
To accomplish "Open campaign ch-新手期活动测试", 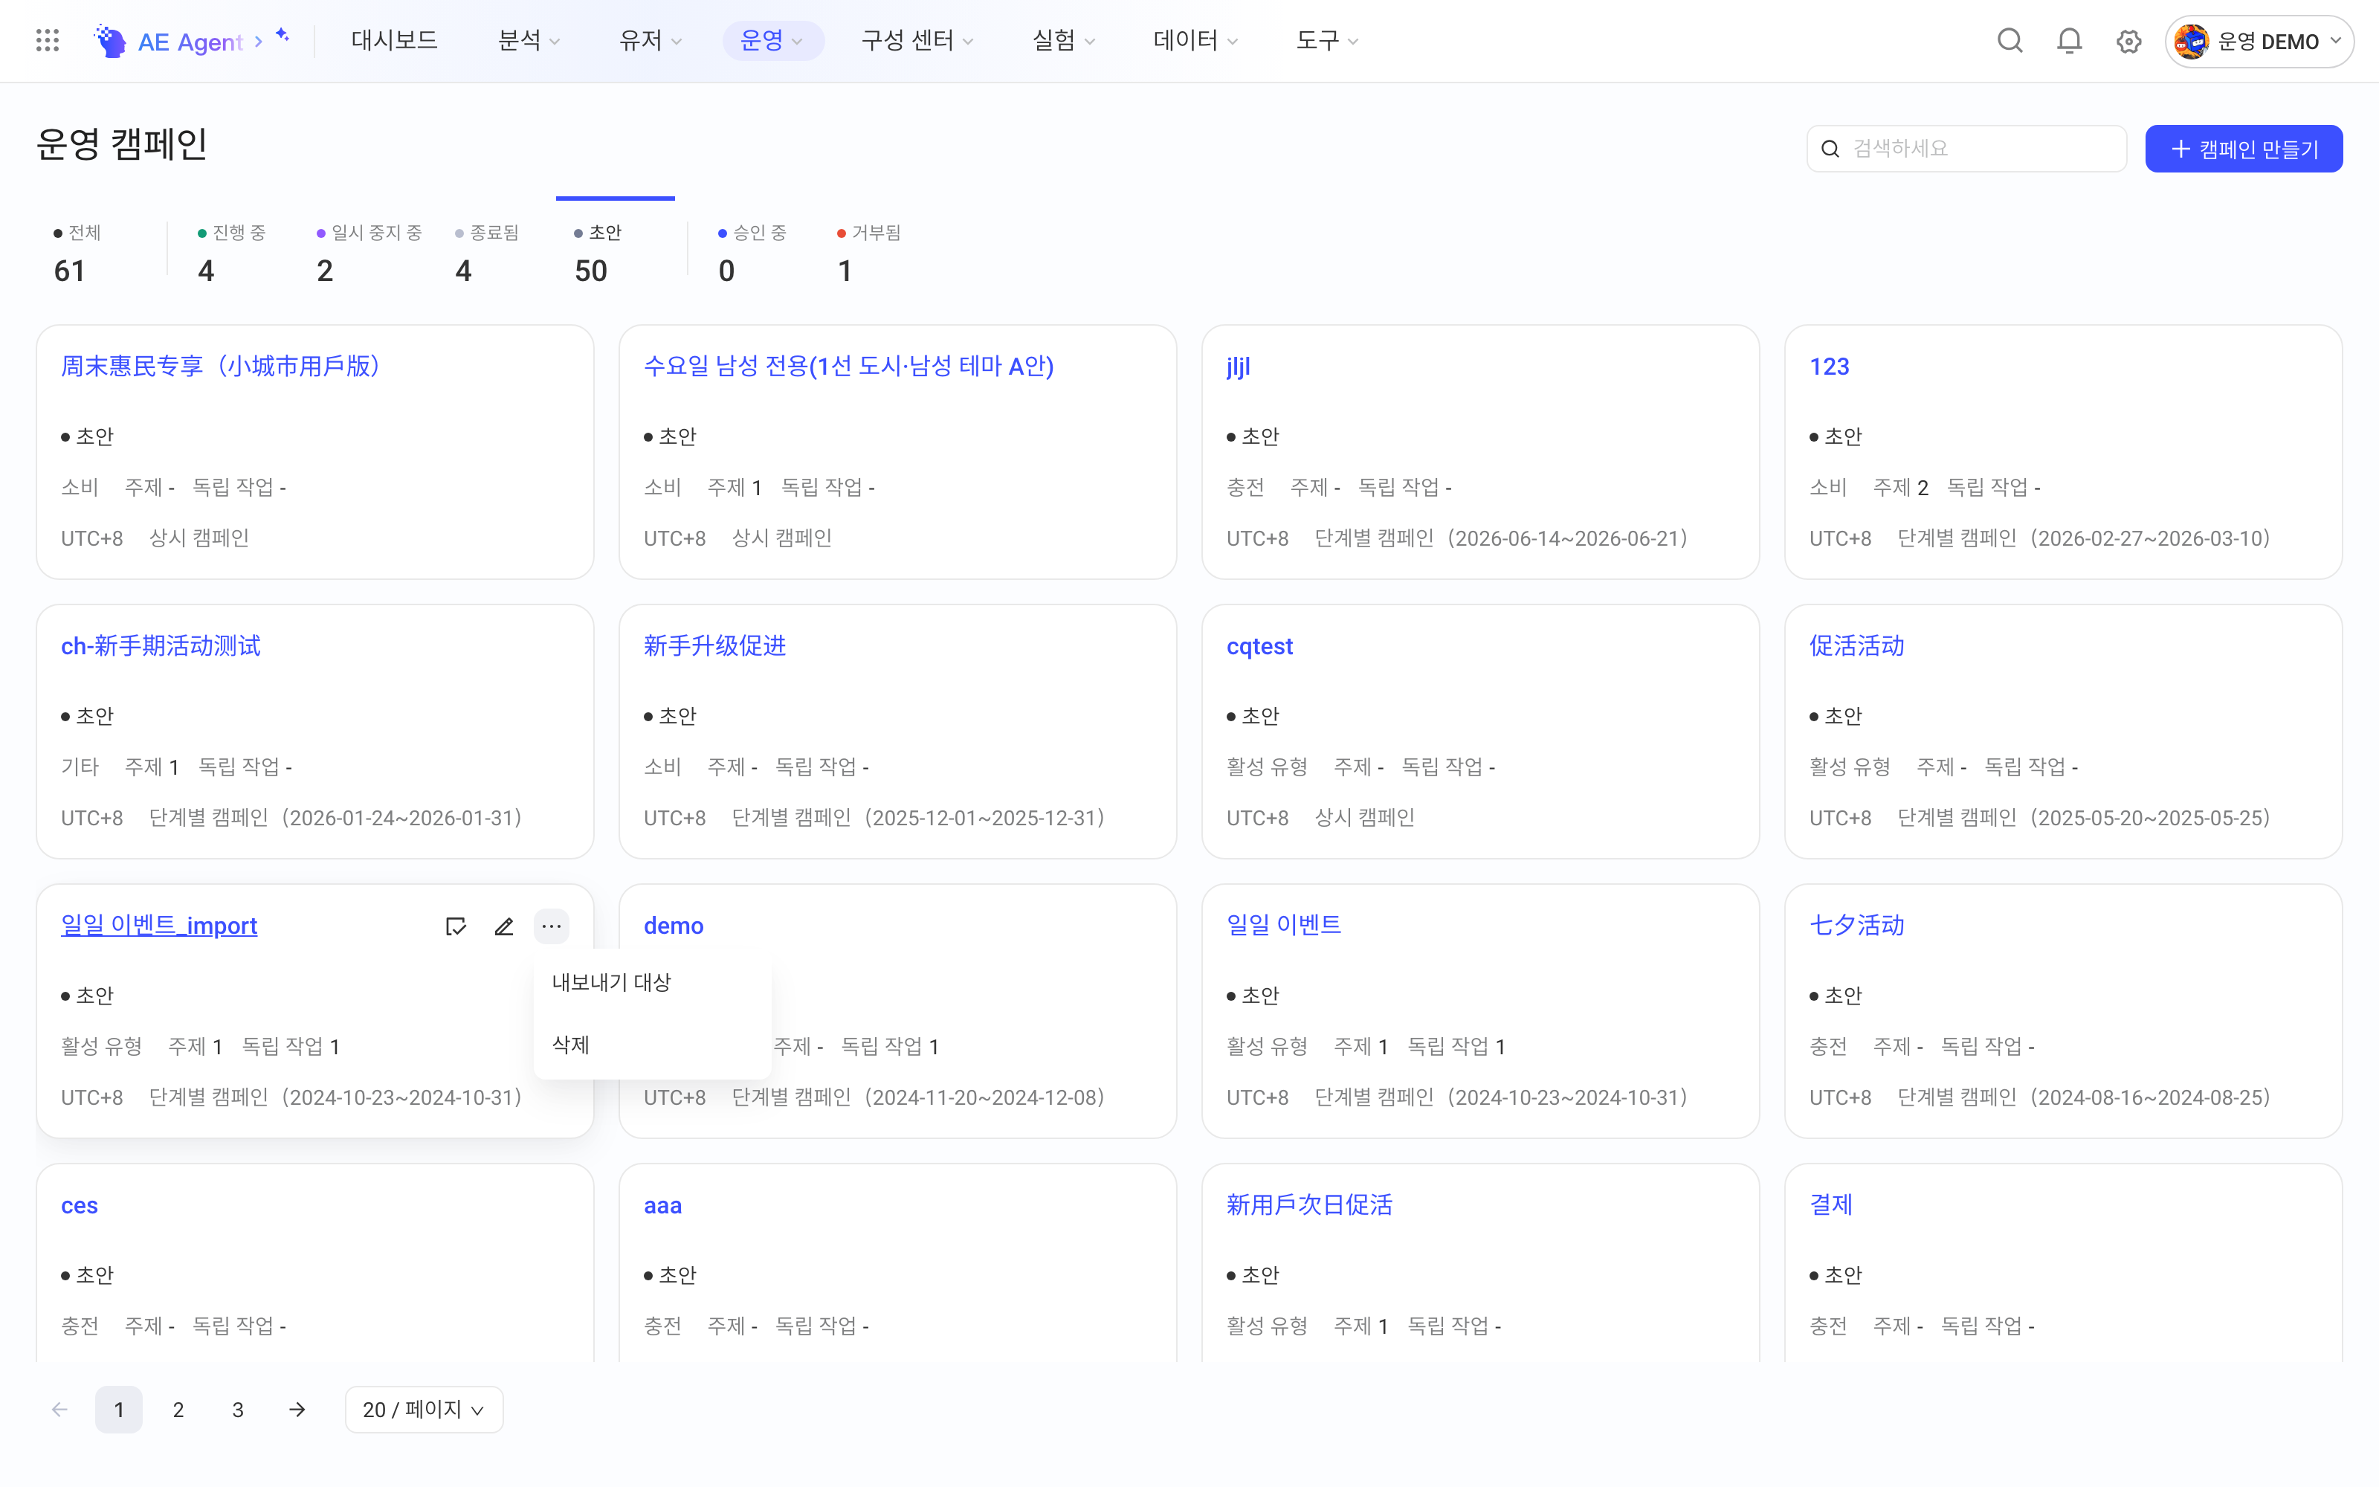I will tap(161, 646).
